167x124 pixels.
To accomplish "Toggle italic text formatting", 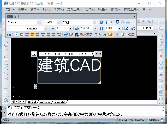I will [x=106, y=22].
